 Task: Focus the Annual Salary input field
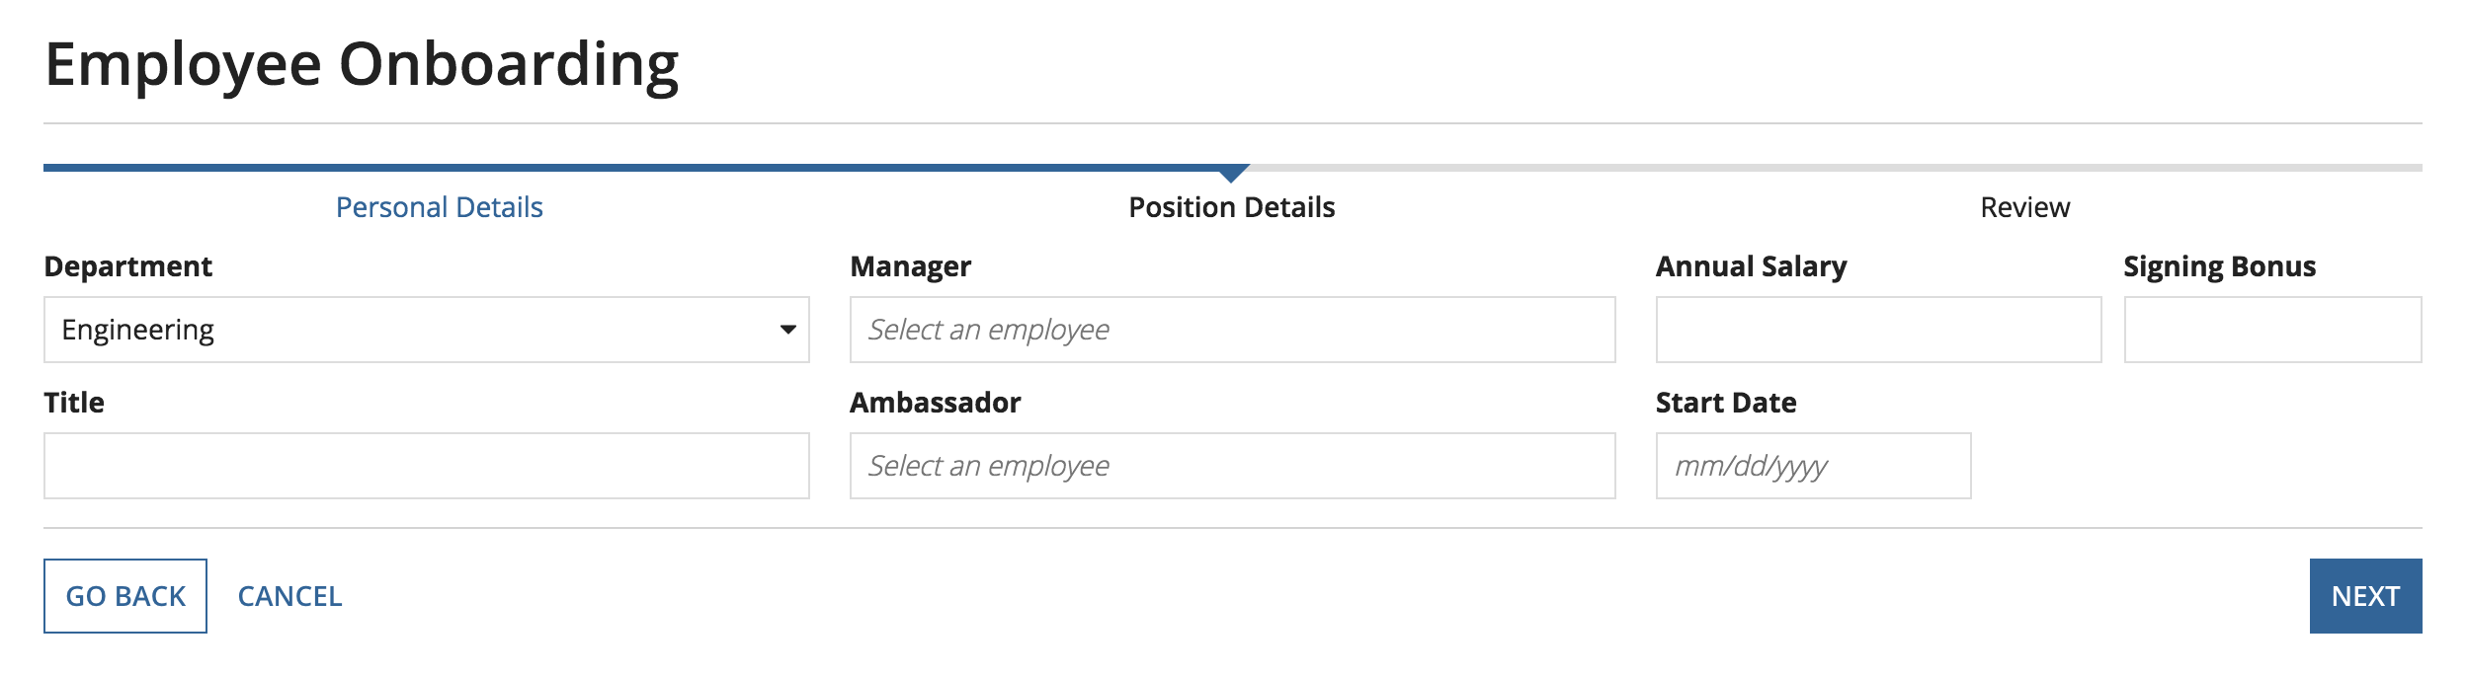pos(1877,330)
